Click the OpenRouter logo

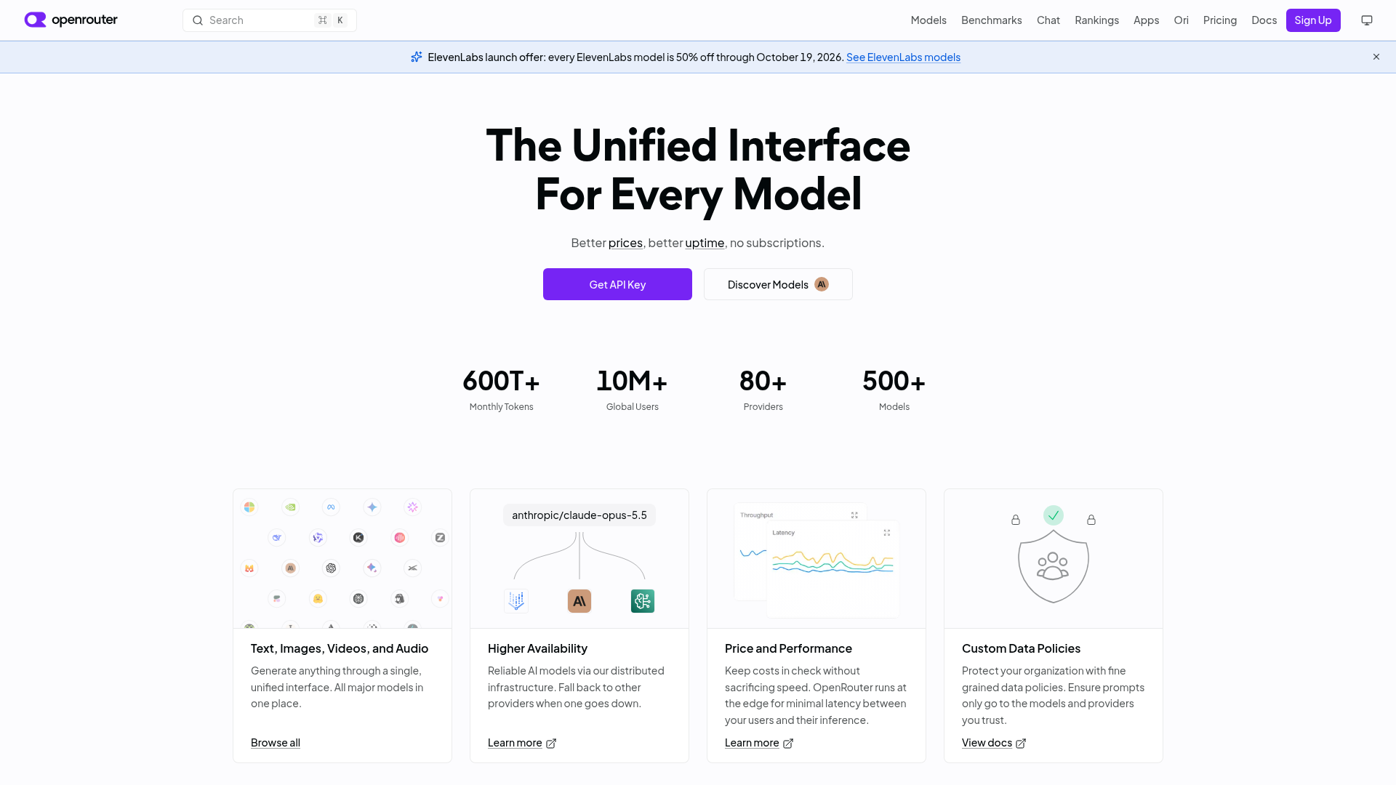click(71, 20)
